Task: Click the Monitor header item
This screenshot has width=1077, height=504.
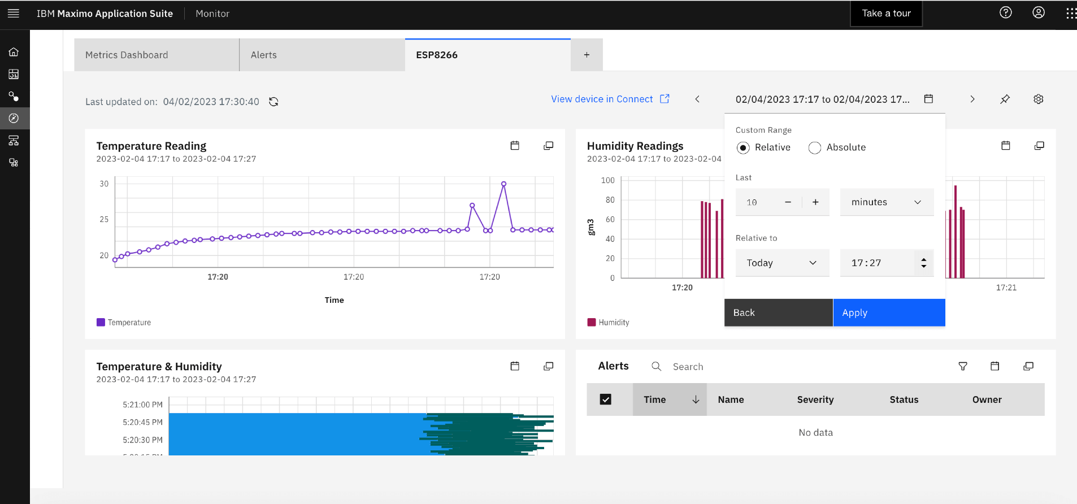Action: click(212, 14)
